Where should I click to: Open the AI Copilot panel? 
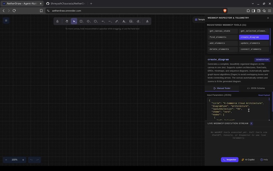click(x=248, y=160)
